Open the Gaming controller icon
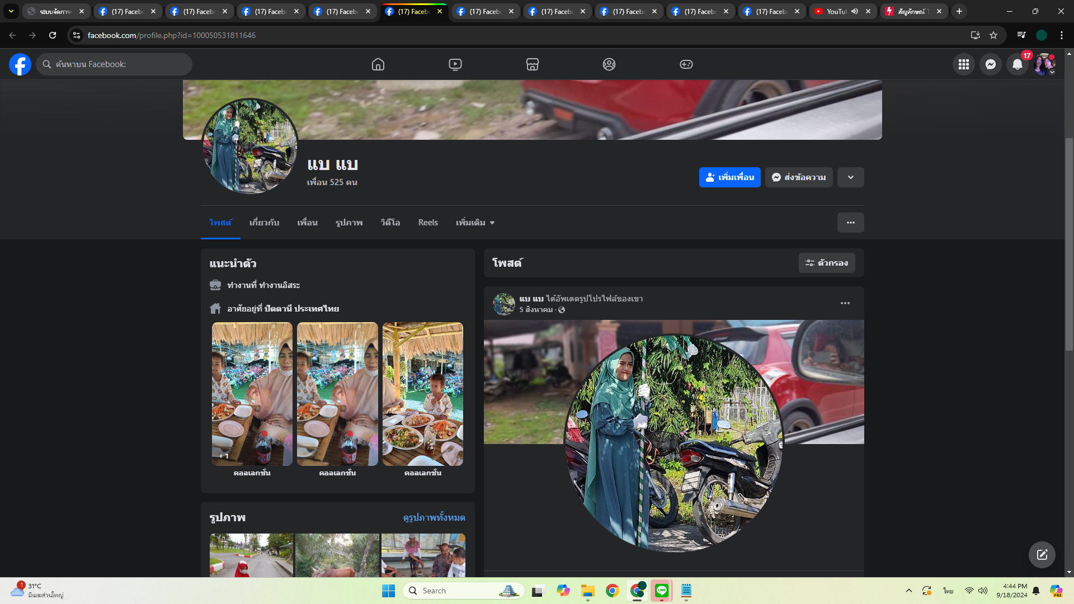Image resolution: width=1074 pixels, height=604 pixels. coord(686,64)
